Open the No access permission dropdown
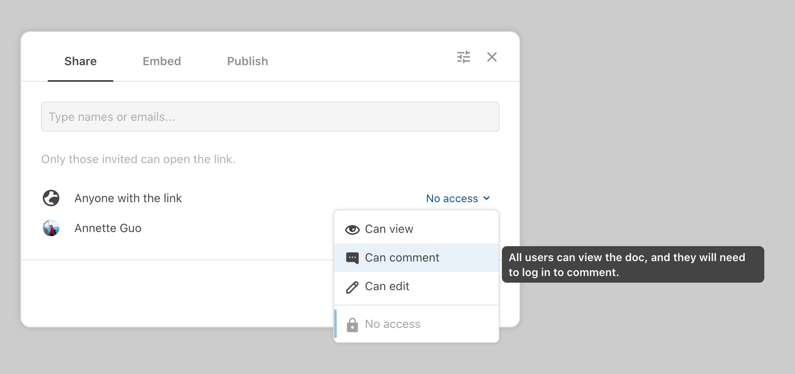Screen dimensions: 795x374 (452, 199)
